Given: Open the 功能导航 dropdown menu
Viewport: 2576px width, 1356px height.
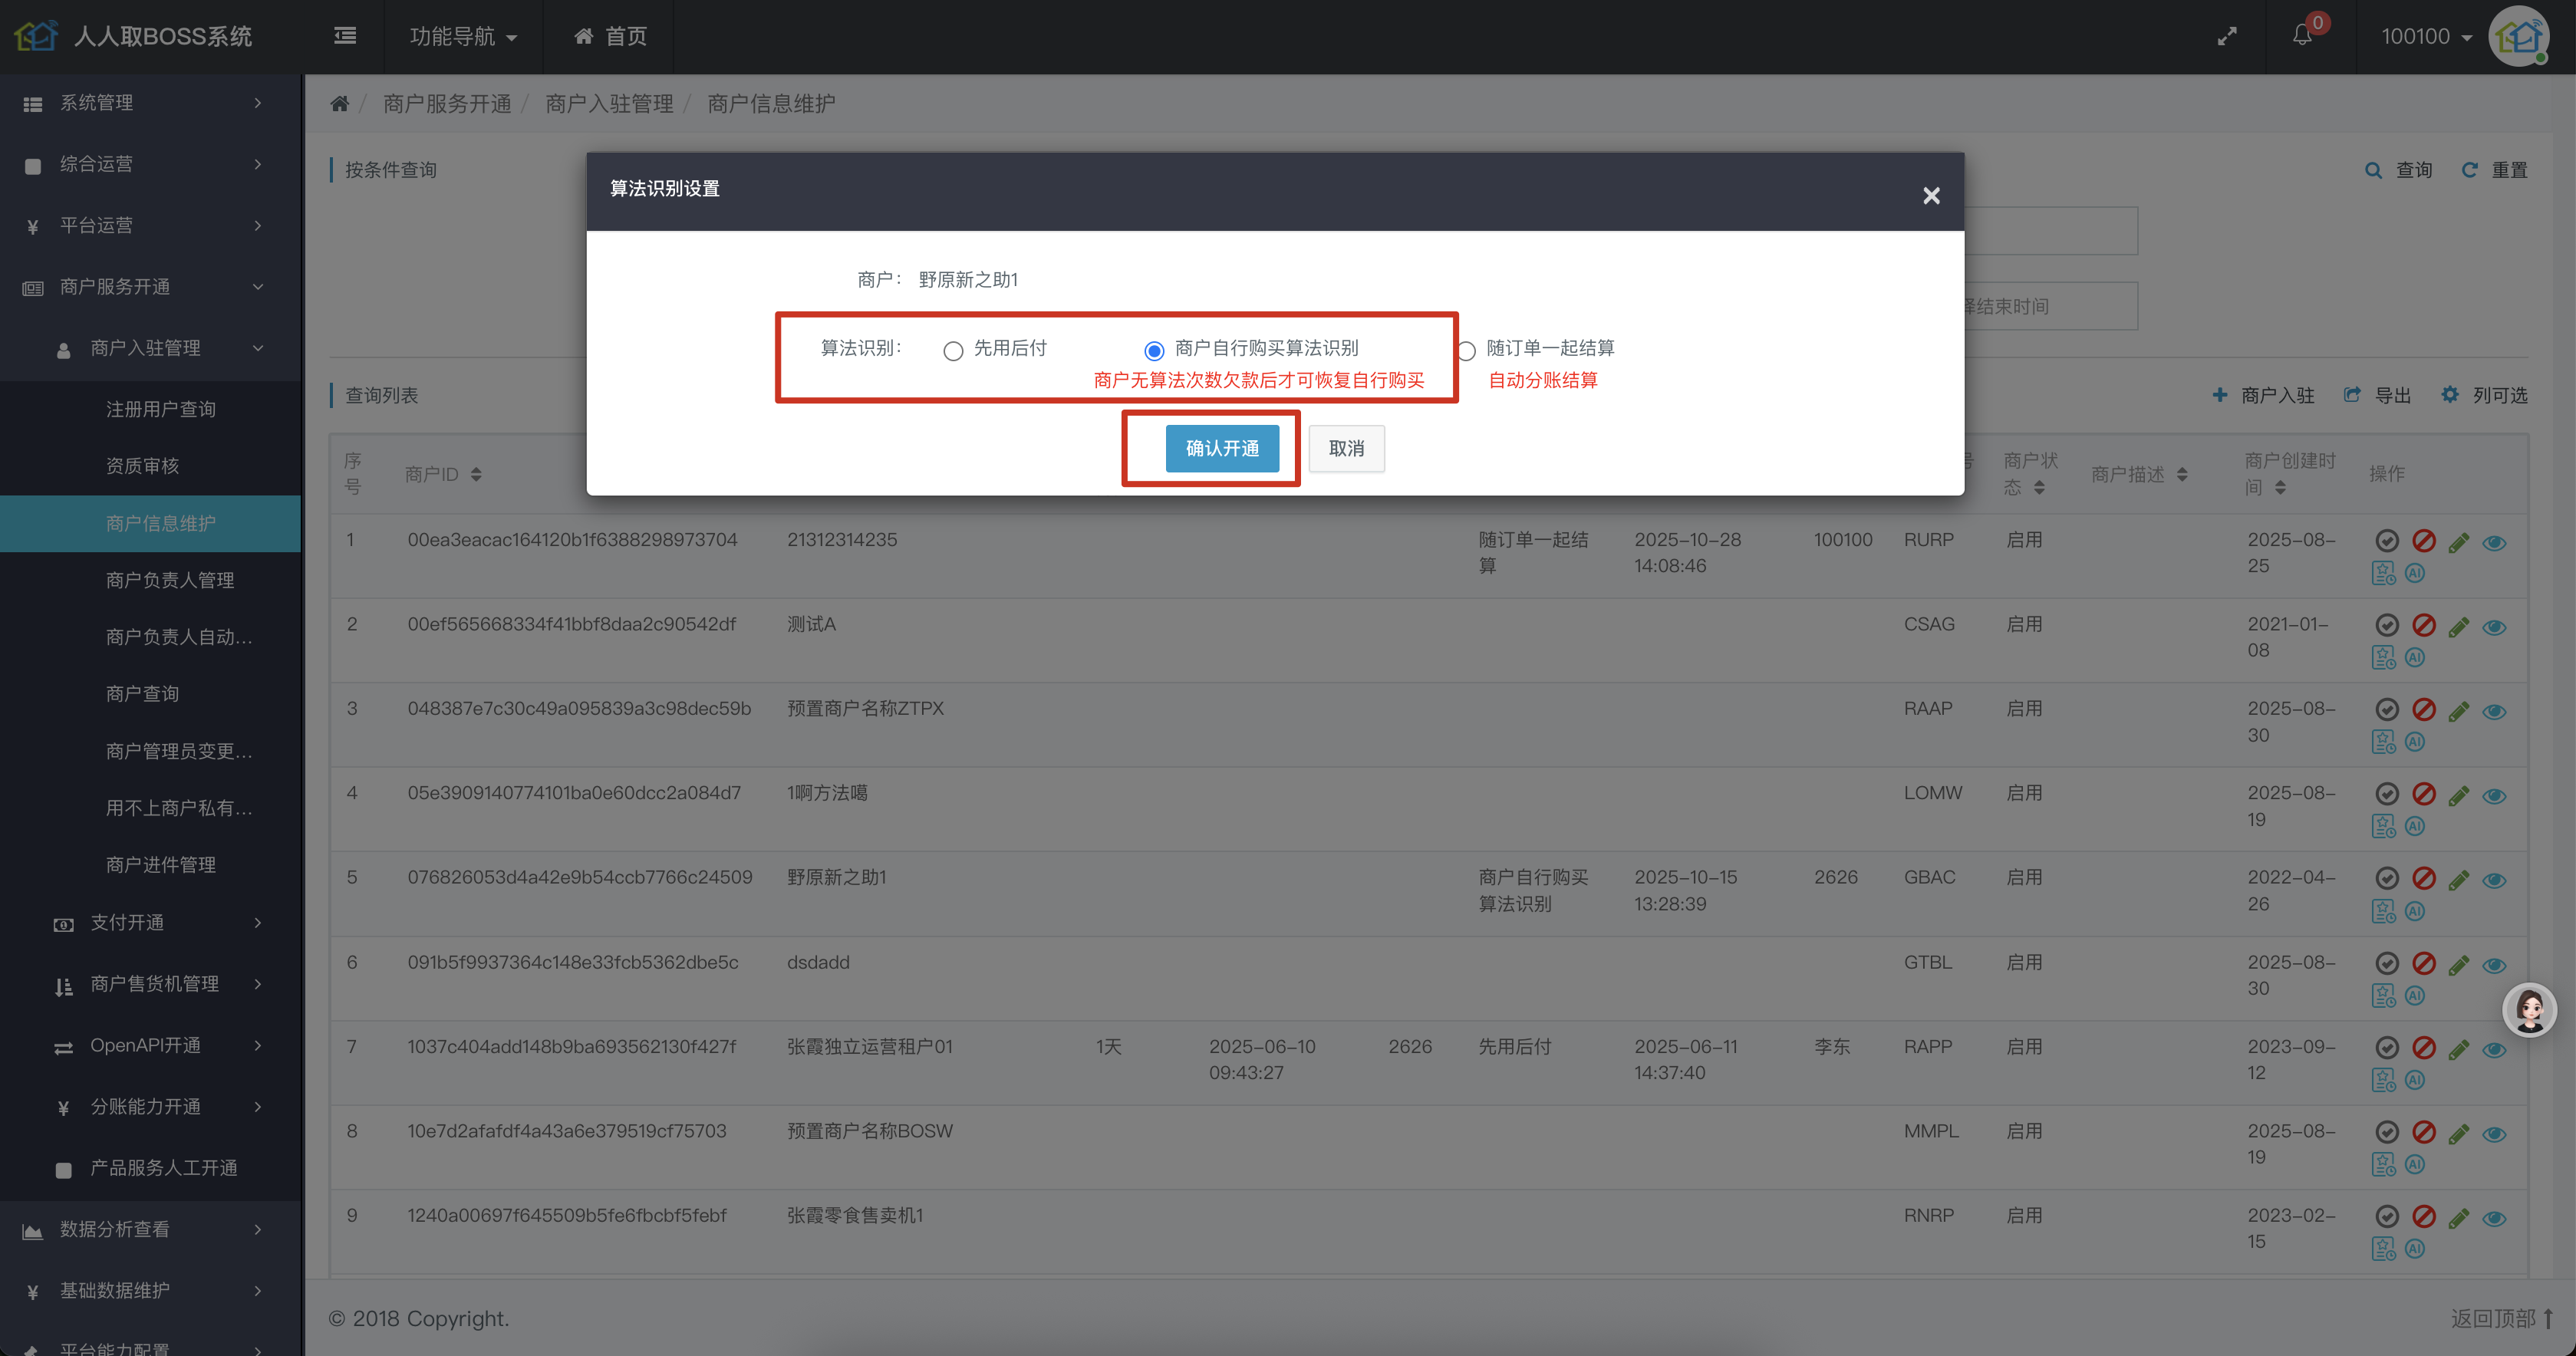Looking at the screenshot, I should (x=463, y=36).
